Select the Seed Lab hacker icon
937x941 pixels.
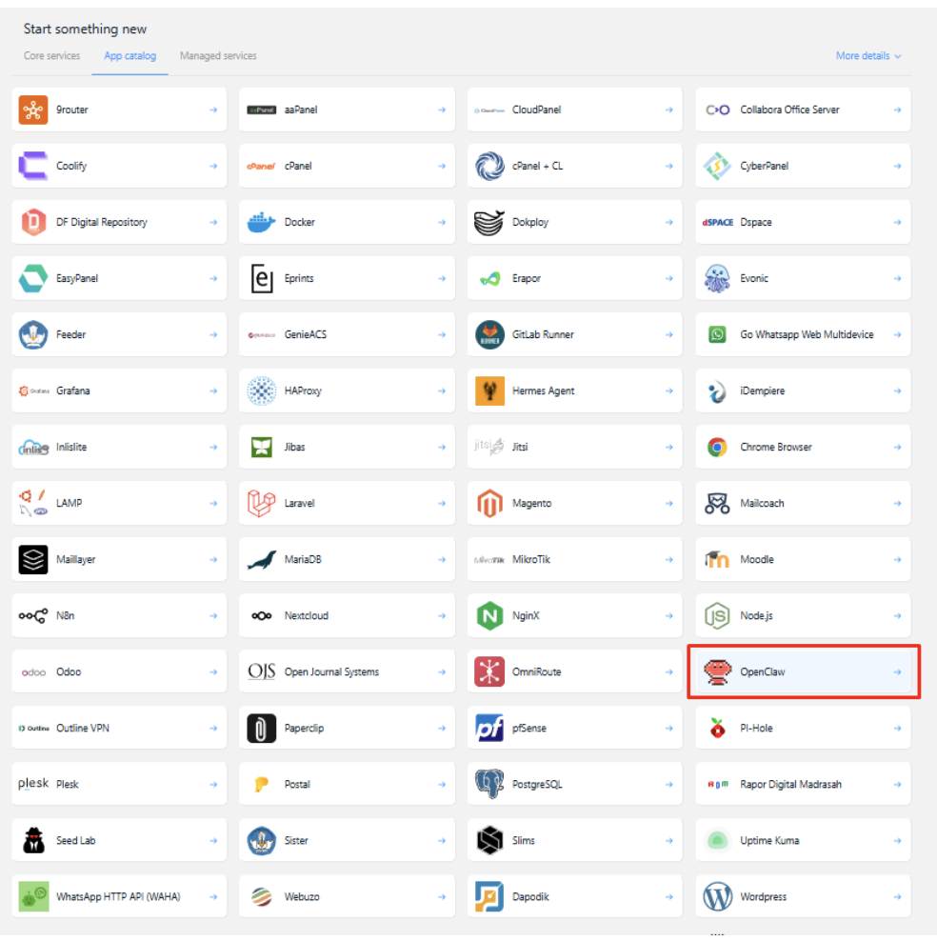pos(33,841)
